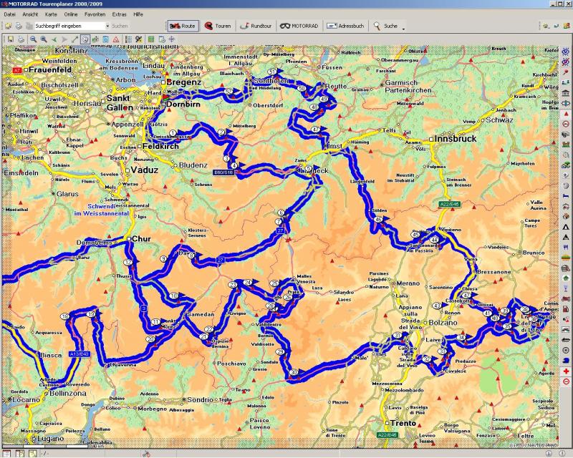Click the Bolzano city label
The height and width of the screenshot is (458, 573).
coord(443,323)
